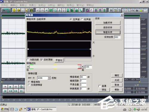This screenshot has height=112, width=149.
Task: Click the Redo arrow icon
Action: [x=42, y=10]
